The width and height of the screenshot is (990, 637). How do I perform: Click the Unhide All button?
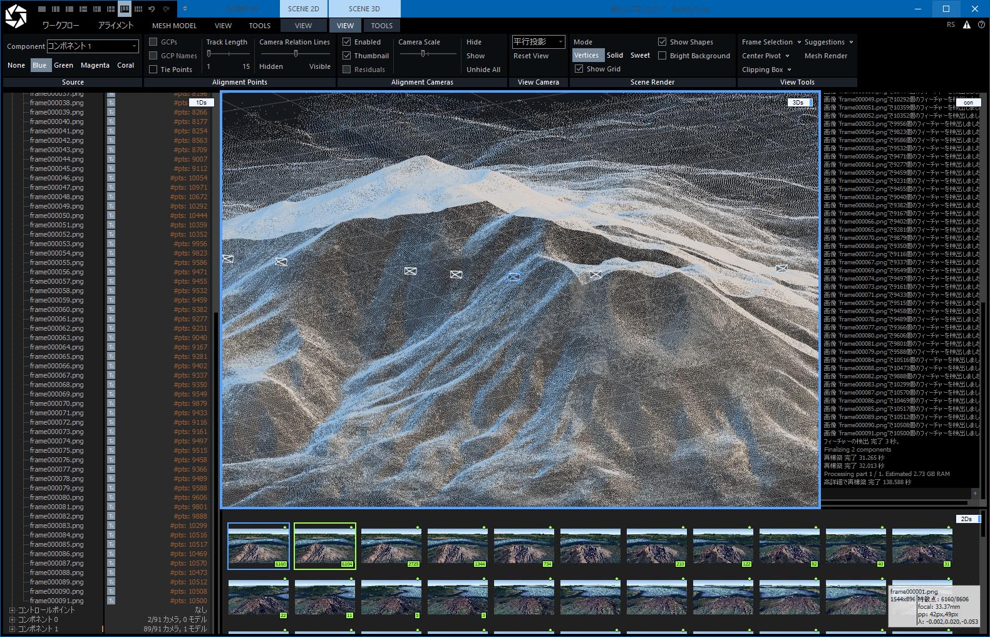(x=483, y=70)
